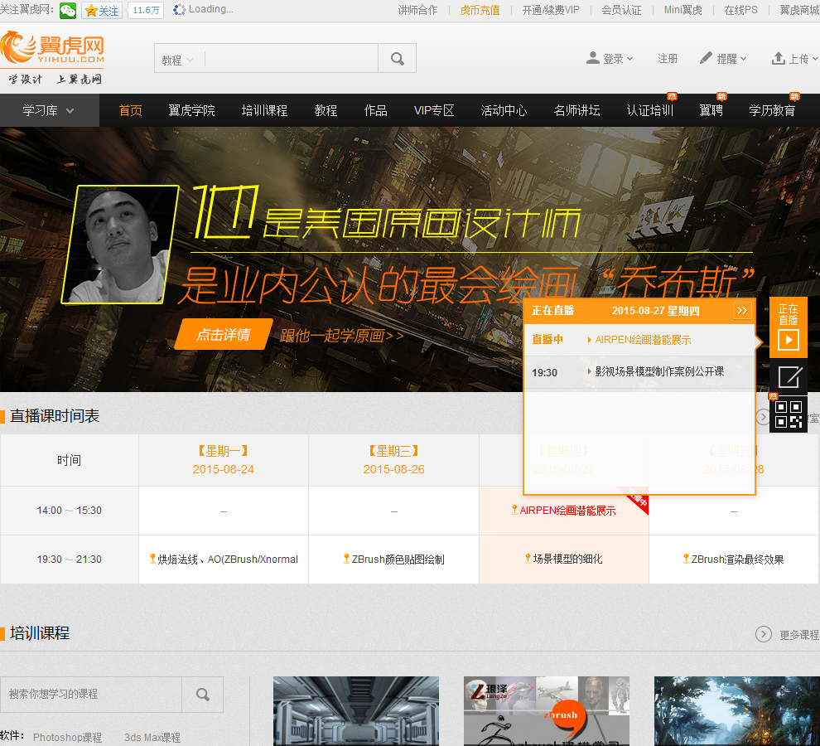This screenshot has height=746, width=820.
Task: Click 星期一 2015-08-24 column header
Action: [224, 460]
